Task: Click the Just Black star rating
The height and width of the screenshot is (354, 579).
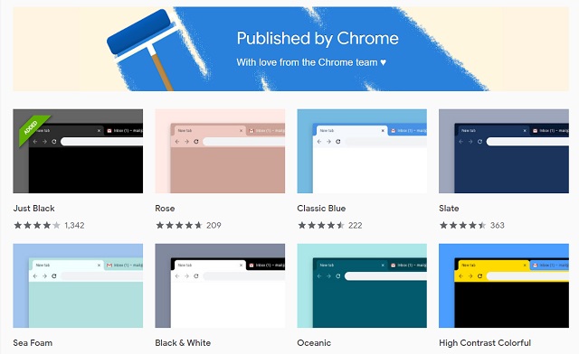Action: tap(36, 225)
